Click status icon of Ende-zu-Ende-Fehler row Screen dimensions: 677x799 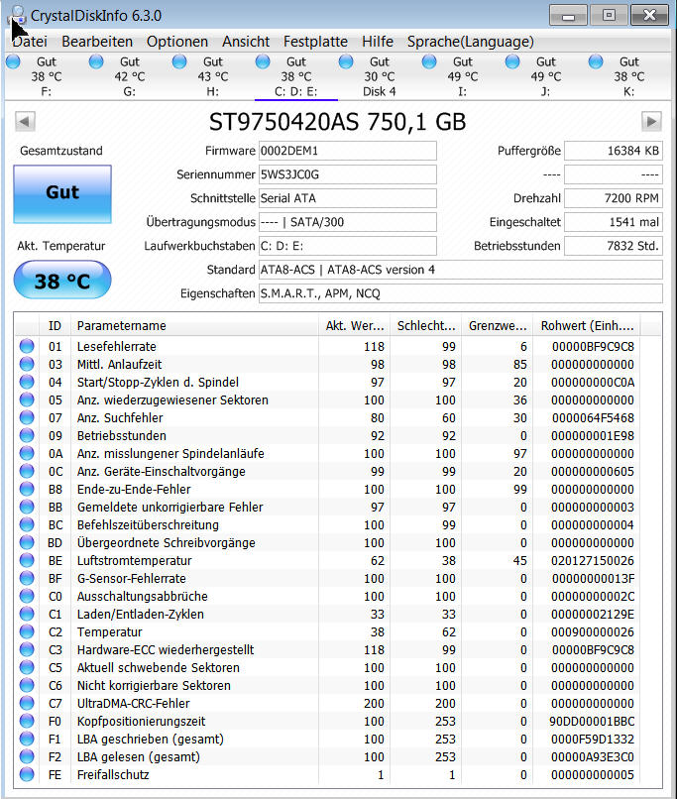tap(27, 489)
